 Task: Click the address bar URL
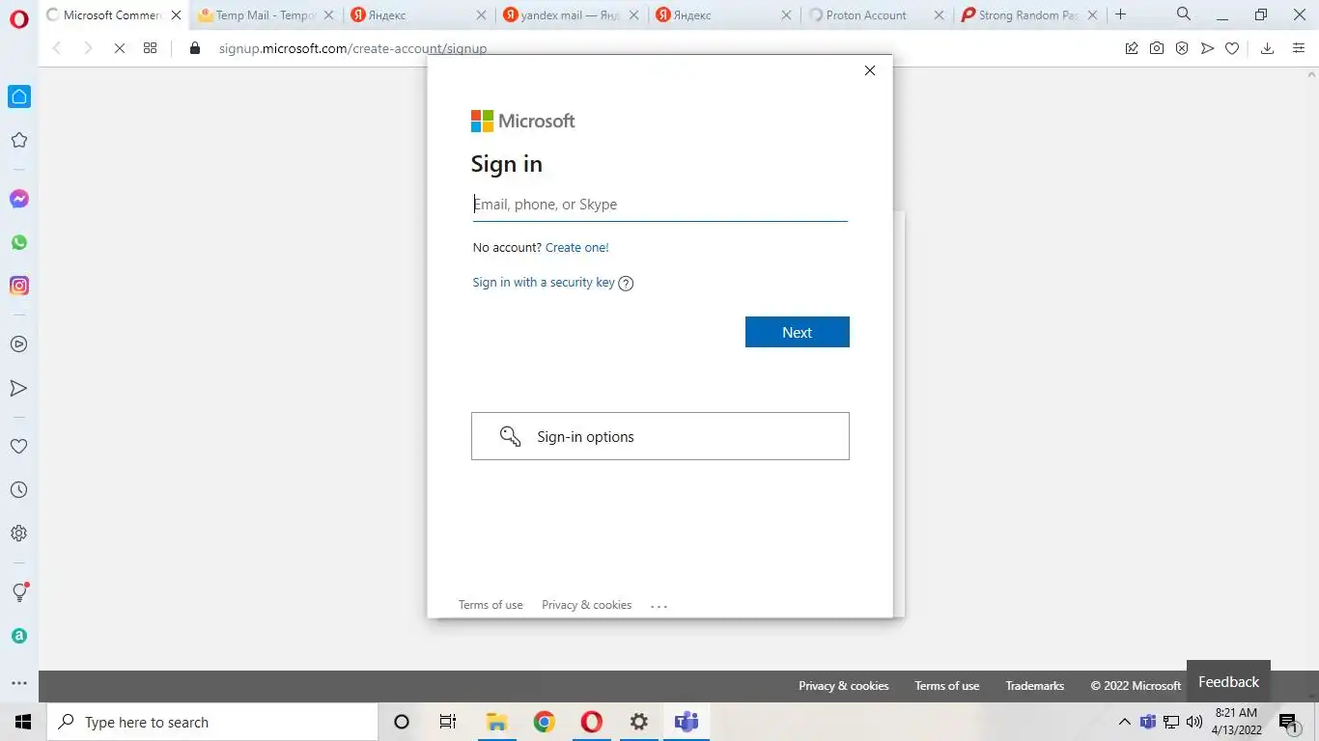(x=352, y=48)
